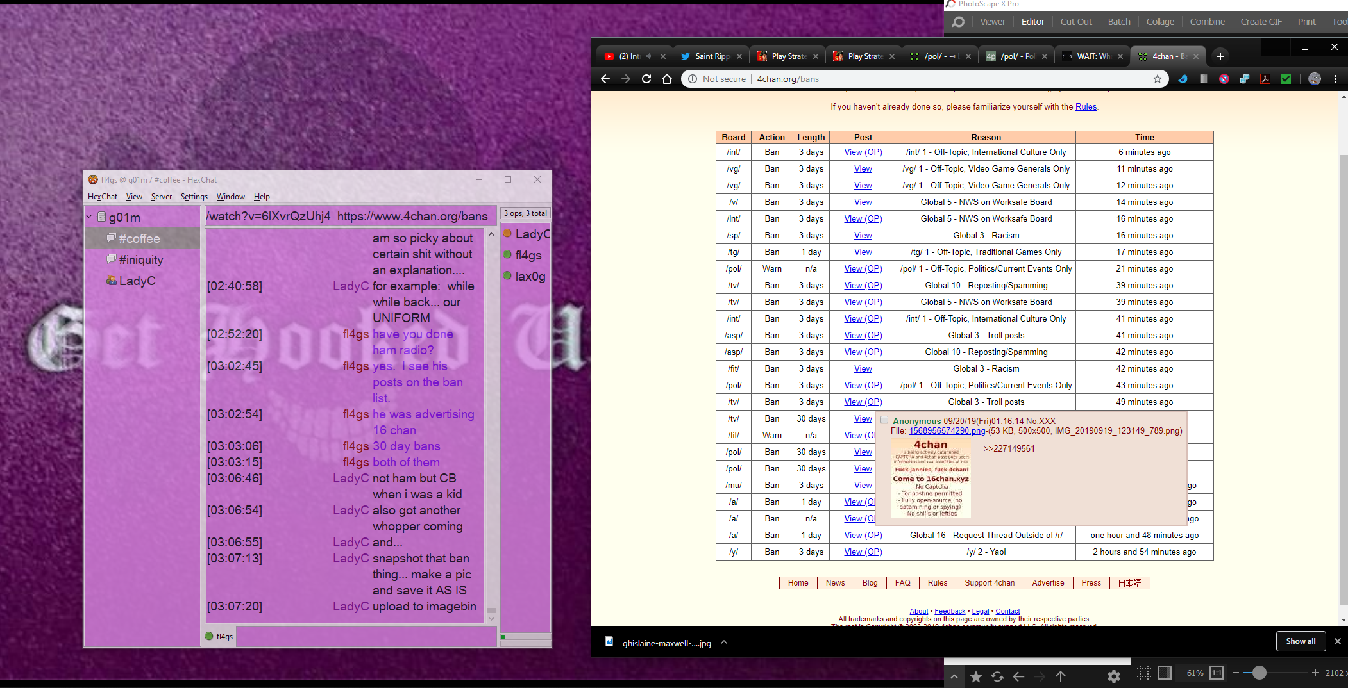Click the Rules link in notice
Viewport: 1348px width, 688px height.
pyautogui.click(x=1086, y=106)
